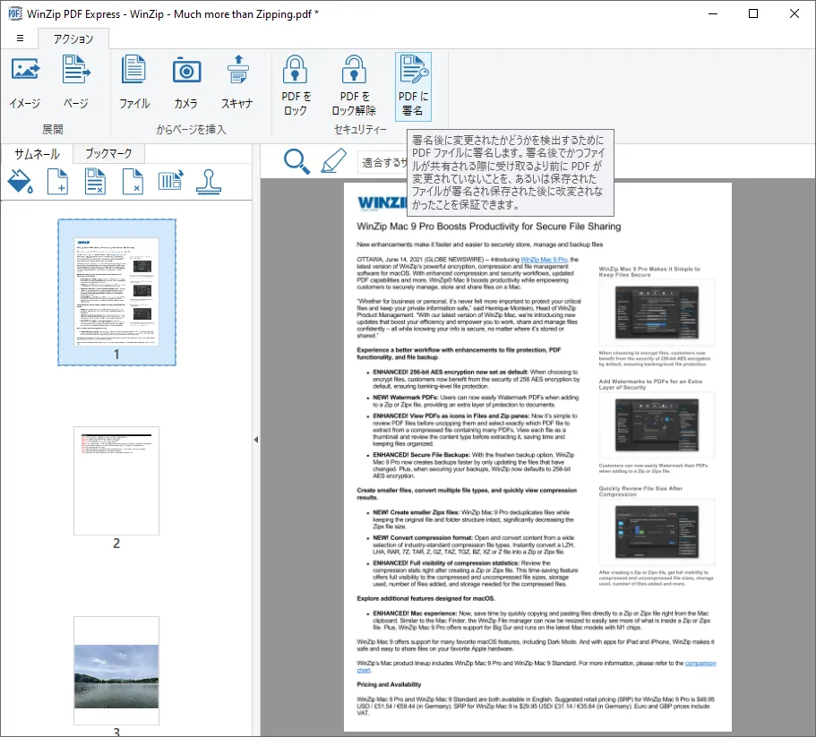Image resolution: width=816 pixels, height=737 pixels.
Task: Click the 'Quickly Review File Size After Compression' caption
Action: (640, 492)
